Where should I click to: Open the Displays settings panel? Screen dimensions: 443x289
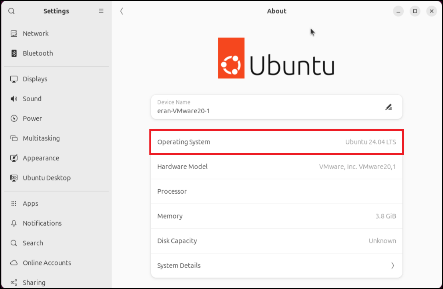tap(35, 79)
